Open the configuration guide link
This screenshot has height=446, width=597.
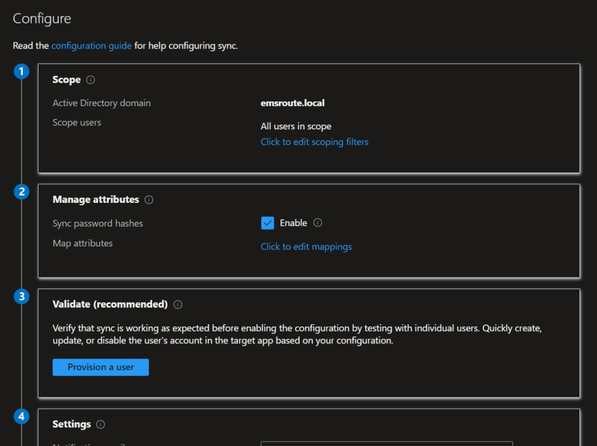coord(92,45)
